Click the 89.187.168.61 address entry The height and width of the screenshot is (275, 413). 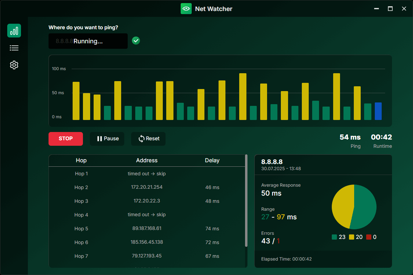[x=147, y=228]
